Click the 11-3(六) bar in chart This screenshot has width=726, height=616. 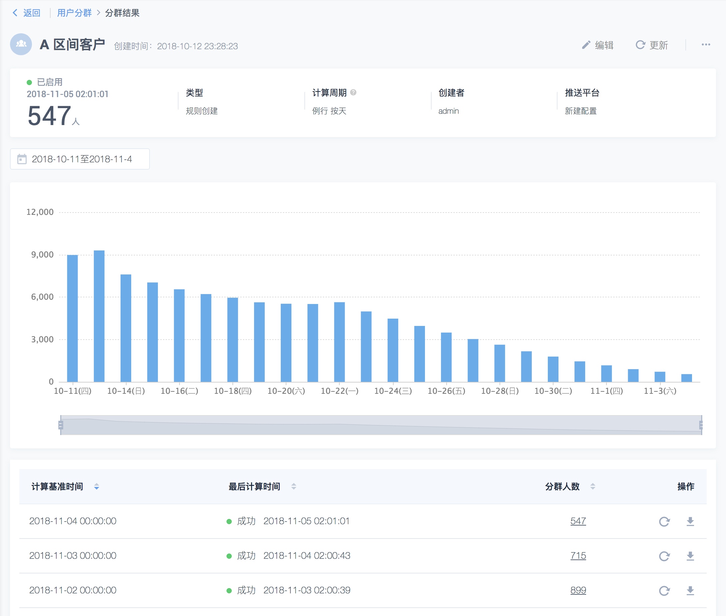click(660, 377)
